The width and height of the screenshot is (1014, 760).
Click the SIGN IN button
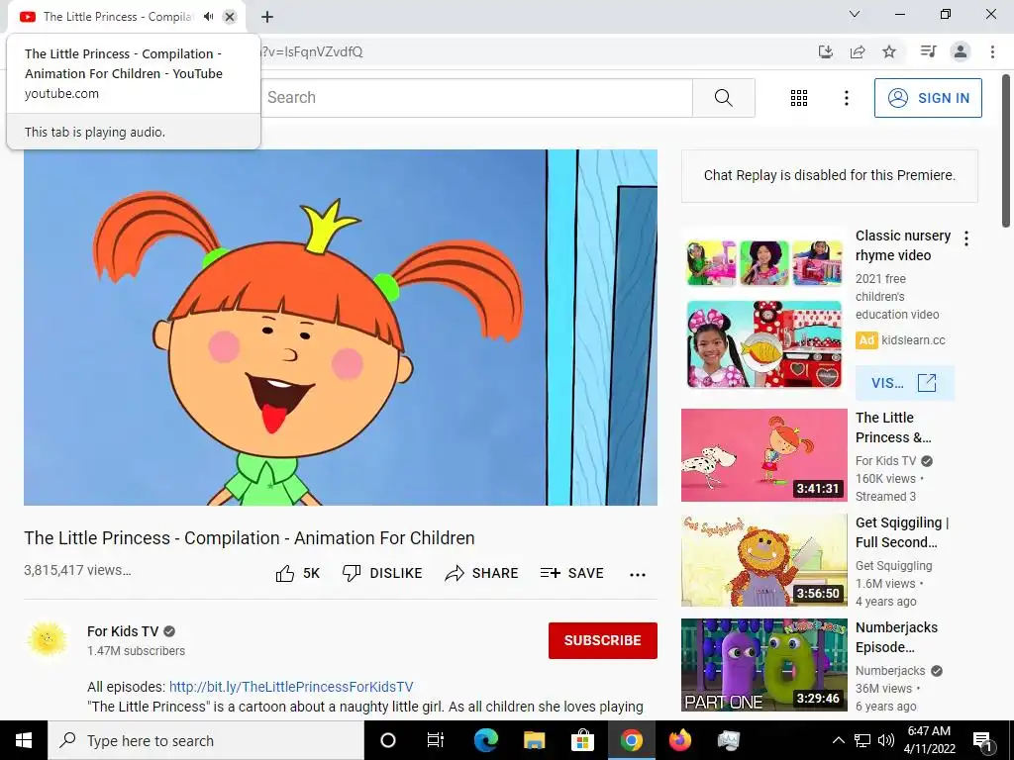pyautogui.click(x=928, y=98)
